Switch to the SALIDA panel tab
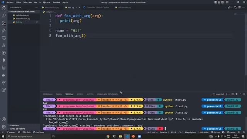The width and height of the screenshot is (247, 139). (x=59, y=94)
